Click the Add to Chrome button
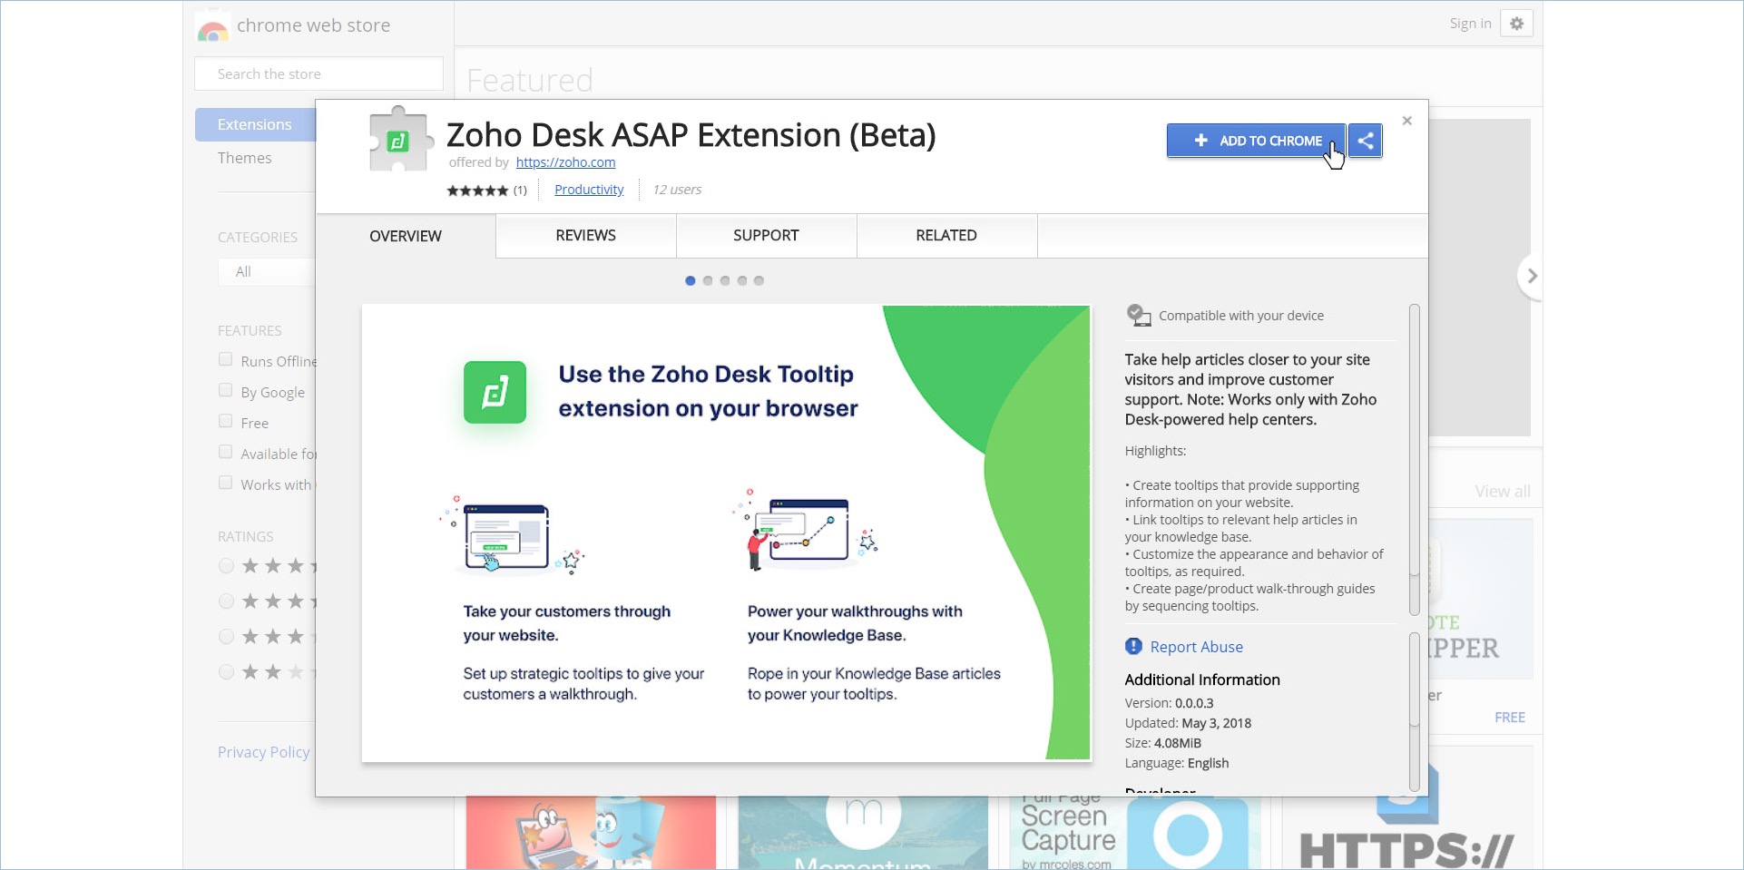This screenshot has width=1744, height=870. tap(1256, 141)
